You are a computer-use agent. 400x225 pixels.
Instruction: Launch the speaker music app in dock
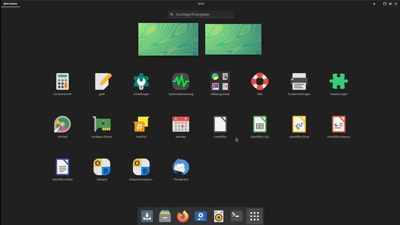tap(219, 216)
